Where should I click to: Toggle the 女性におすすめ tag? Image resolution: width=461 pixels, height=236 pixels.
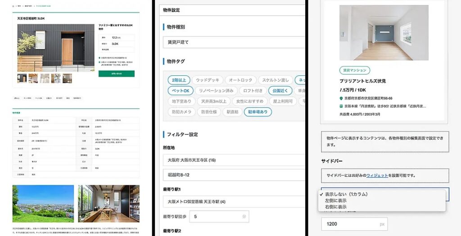250,101
